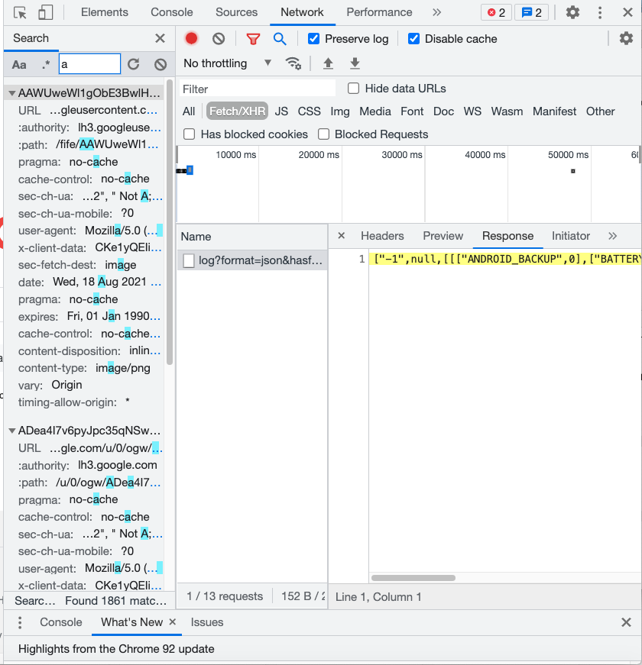Screen dimensions: 642x665
Task: Filter requests by WS
Action: (472, 111)
